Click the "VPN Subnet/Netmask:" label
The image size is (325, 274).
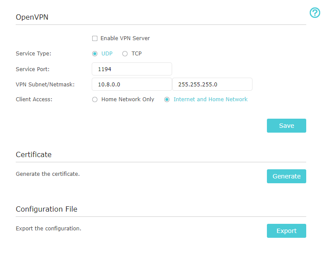45,84
